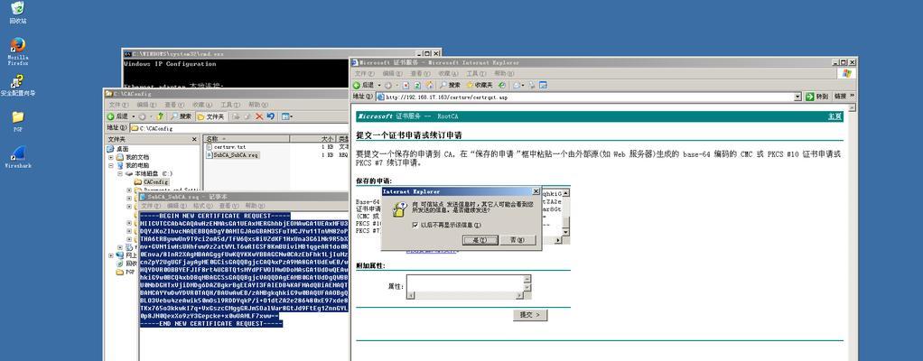This screenshot has height=361, width=923.
Task: Select the certsrv.txt file in the CAConfig window
Action: [226, 146]
